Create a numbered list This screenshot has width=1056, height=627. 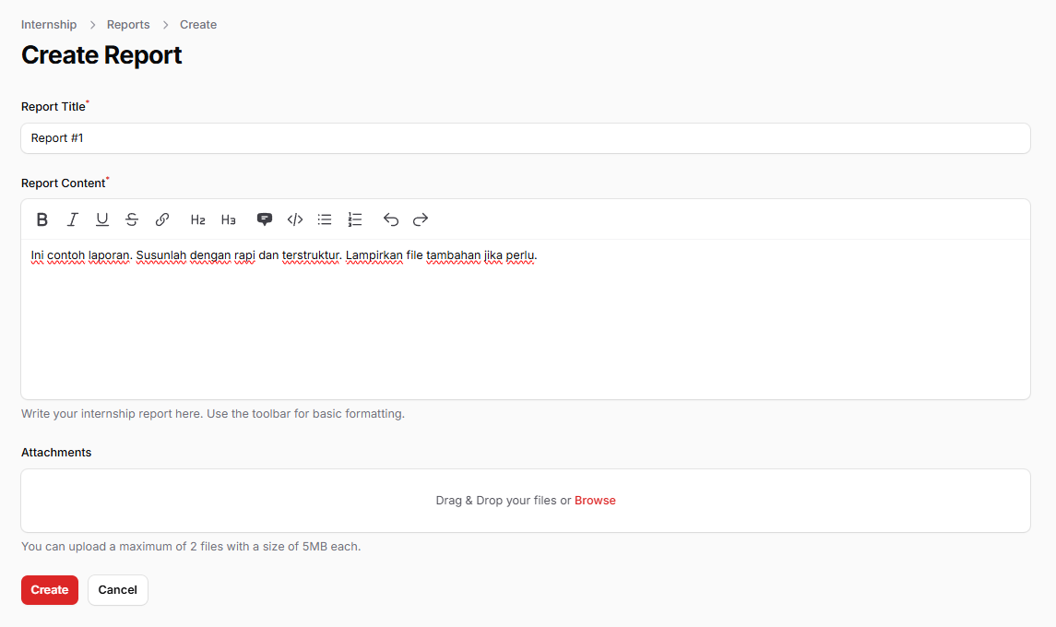click(x=355, y=219)
